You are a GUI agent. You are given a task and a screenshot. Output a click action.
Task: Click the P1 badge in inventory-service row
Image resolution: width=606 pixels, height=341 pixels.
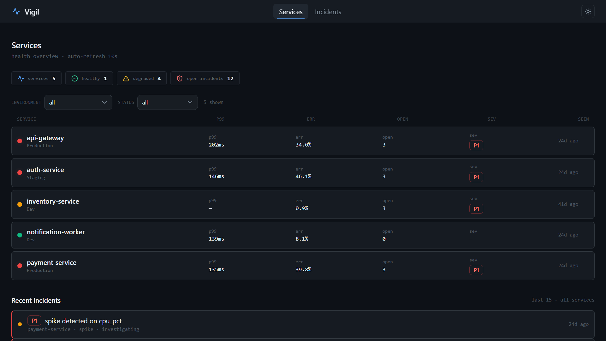point(476,209)
